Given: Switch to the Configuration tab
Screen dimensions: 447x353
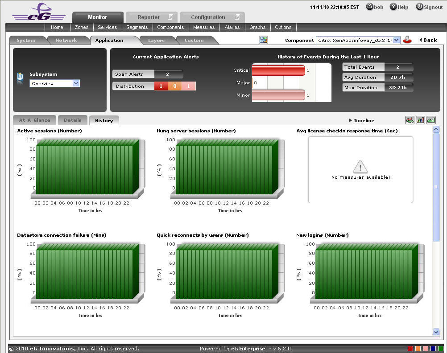Looking at the screenshot, I should tap(212, 17).
